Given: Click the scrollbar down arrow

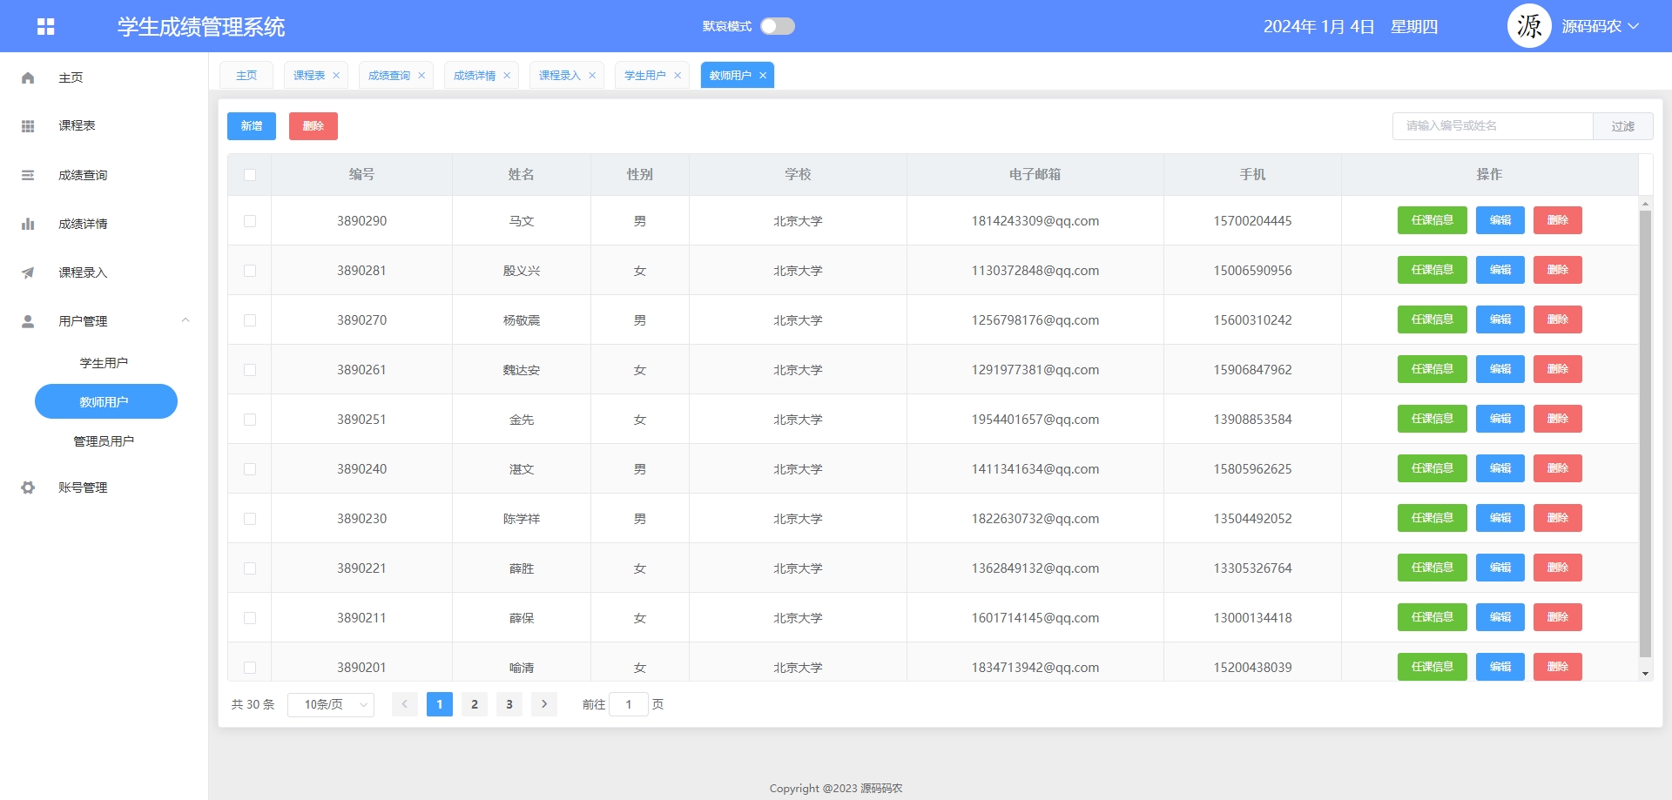Looking at the screenshot, I should pos(1645,674).
